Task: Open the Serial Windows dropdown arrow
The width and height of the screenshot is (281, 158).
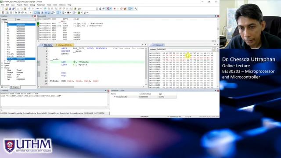Action: (65, 13)
